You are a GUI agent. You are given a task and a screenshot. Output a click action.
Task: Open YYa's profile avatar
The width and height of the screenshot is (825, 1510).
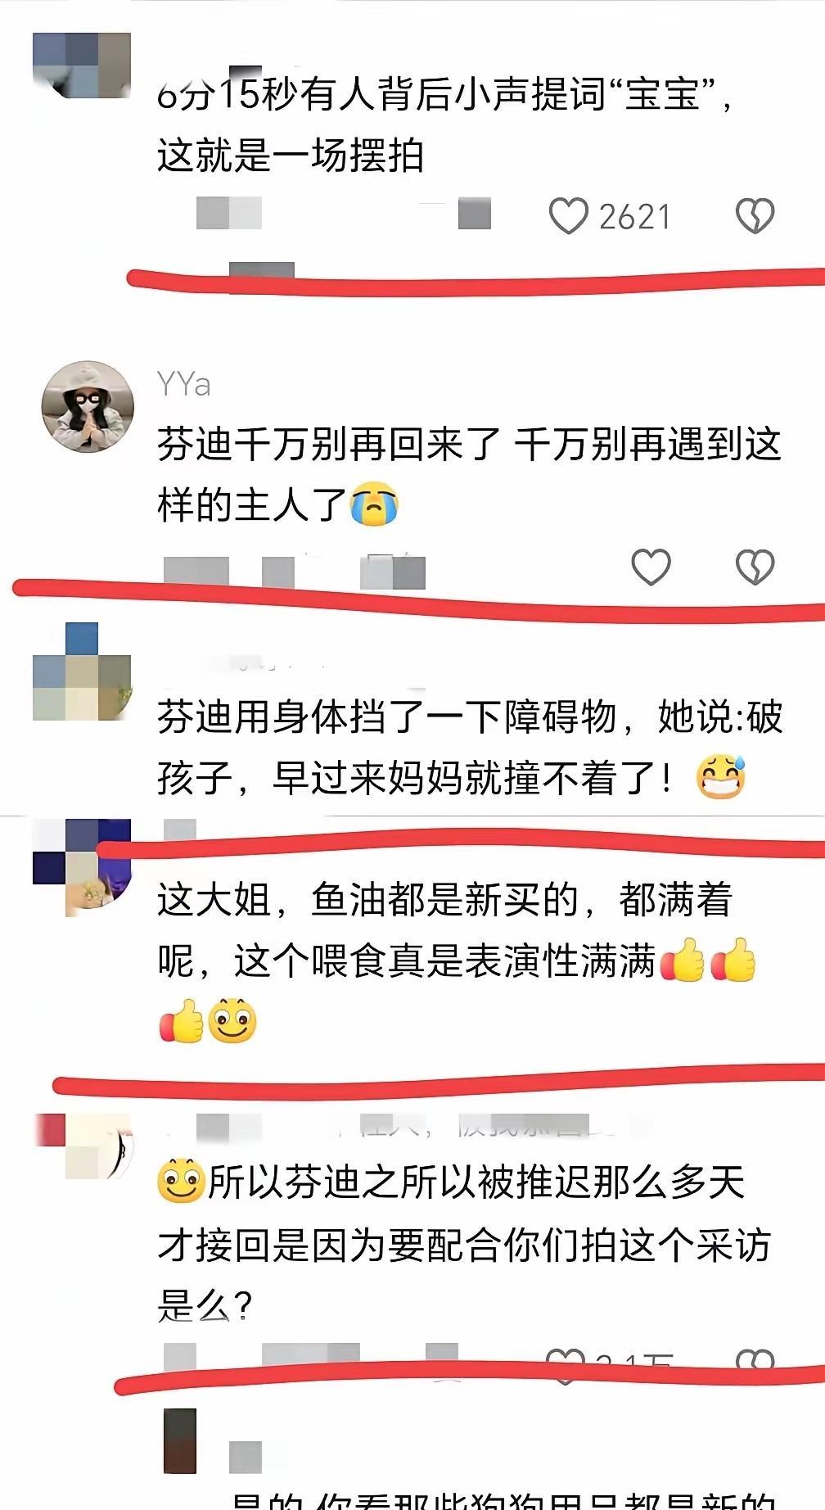pyautogui.click(x=88, y=407)
